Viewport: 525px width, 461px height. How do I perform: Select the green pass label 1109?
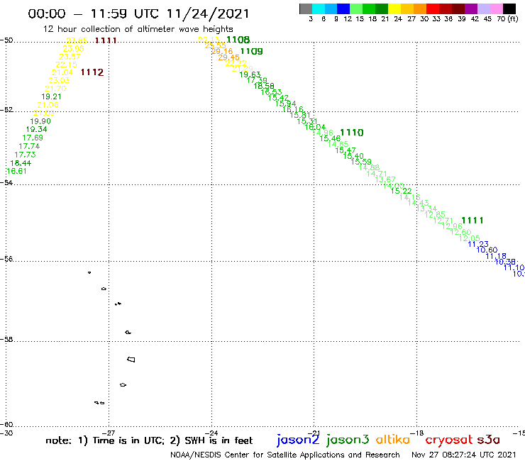[x=251, y=51]
